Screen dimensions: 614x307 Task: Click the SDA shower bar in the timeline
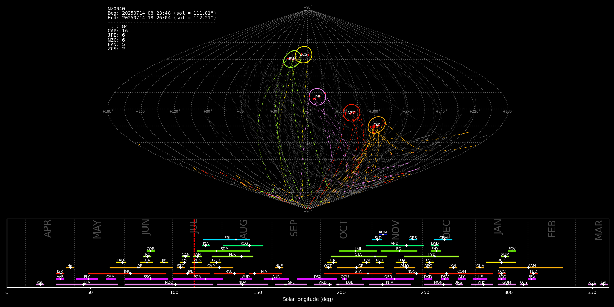click(x=223, y=251)
